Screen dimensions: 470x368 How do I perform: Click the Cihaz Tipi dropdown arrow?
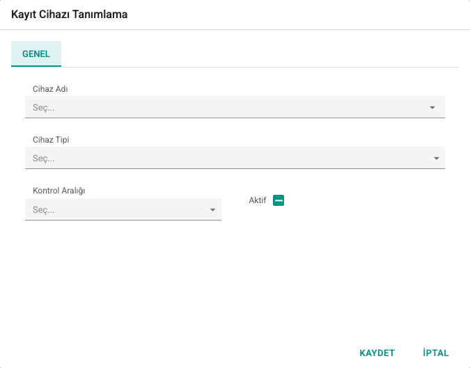437,159
